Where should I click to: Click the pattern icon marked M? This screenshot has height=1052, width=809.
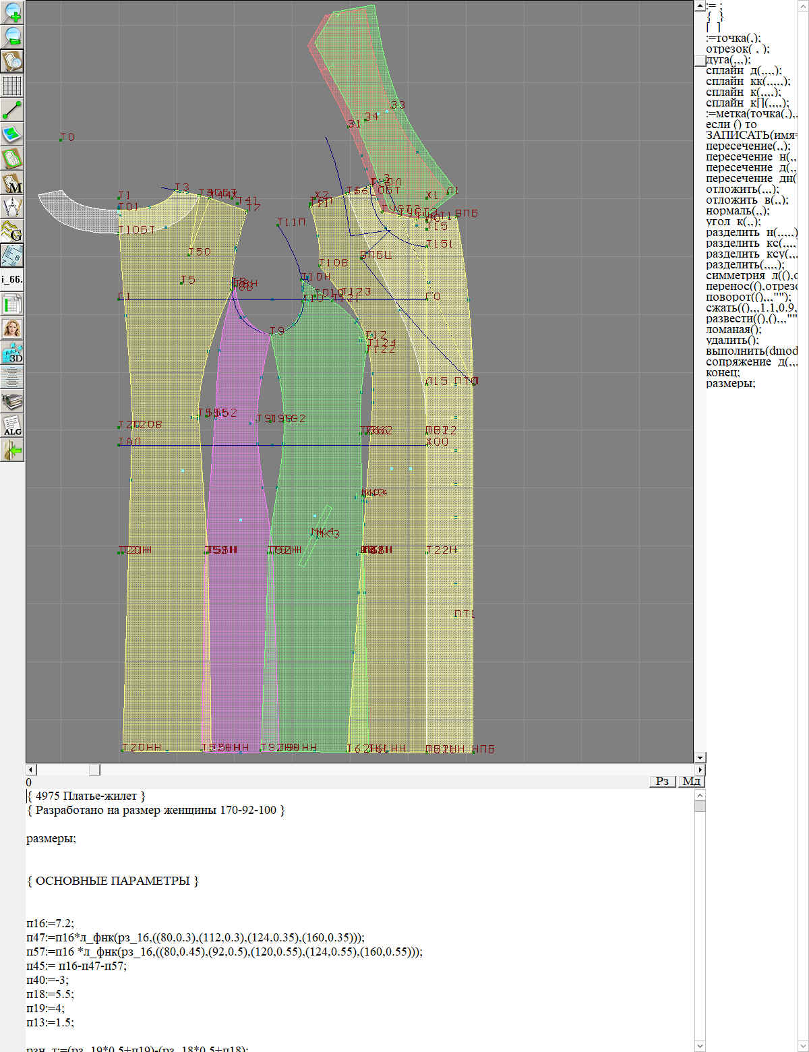12,183
